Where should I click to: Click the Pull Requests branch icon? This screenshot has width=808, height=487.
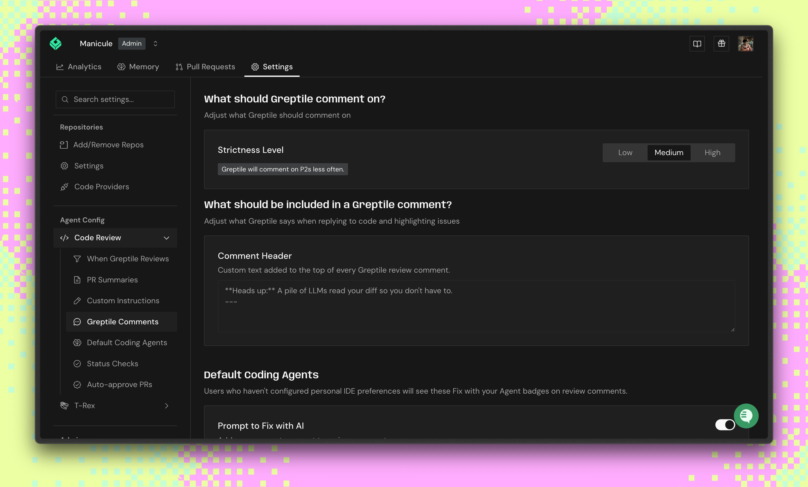click(179, 67)
